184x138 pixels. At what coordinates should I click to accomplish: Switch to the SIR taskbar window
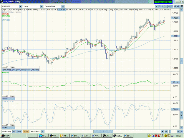(128, 136)
